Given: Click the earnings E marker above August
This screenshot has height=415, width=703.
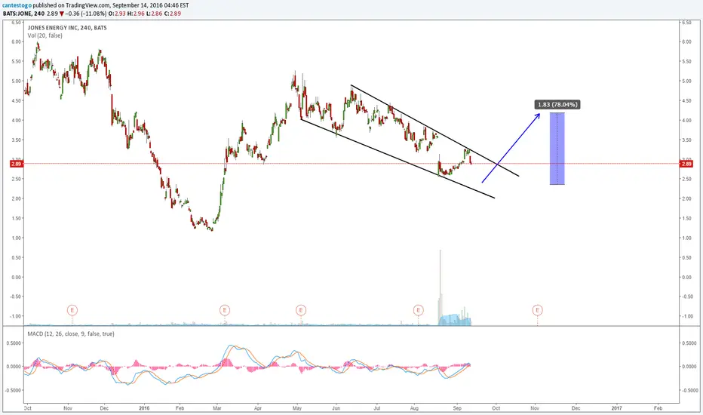Looking at the screenshot, I should pyautogui.click(x=419, y=310).
